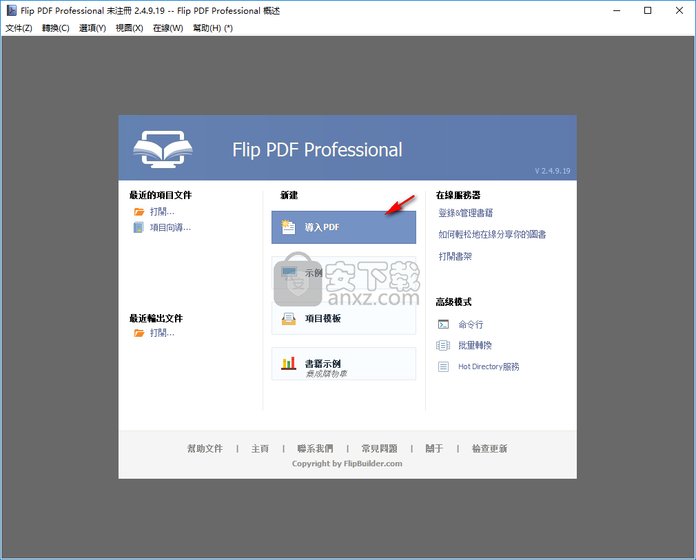Open the 登錄&管理書籍 link

coord(466,213)
